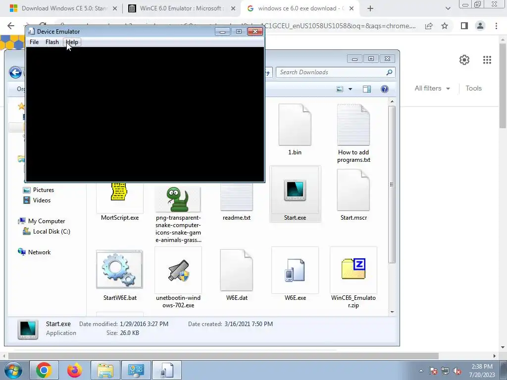Image resolution: width=507 pixels, height=380 pixels.
Task: Click the Explorer back navigation arrow
Action: coord(15,72)
